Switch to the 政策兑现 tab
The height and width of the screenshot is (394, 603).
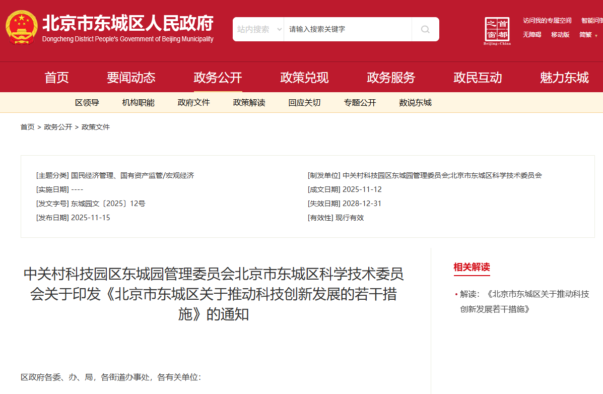(x=304, y=77)
